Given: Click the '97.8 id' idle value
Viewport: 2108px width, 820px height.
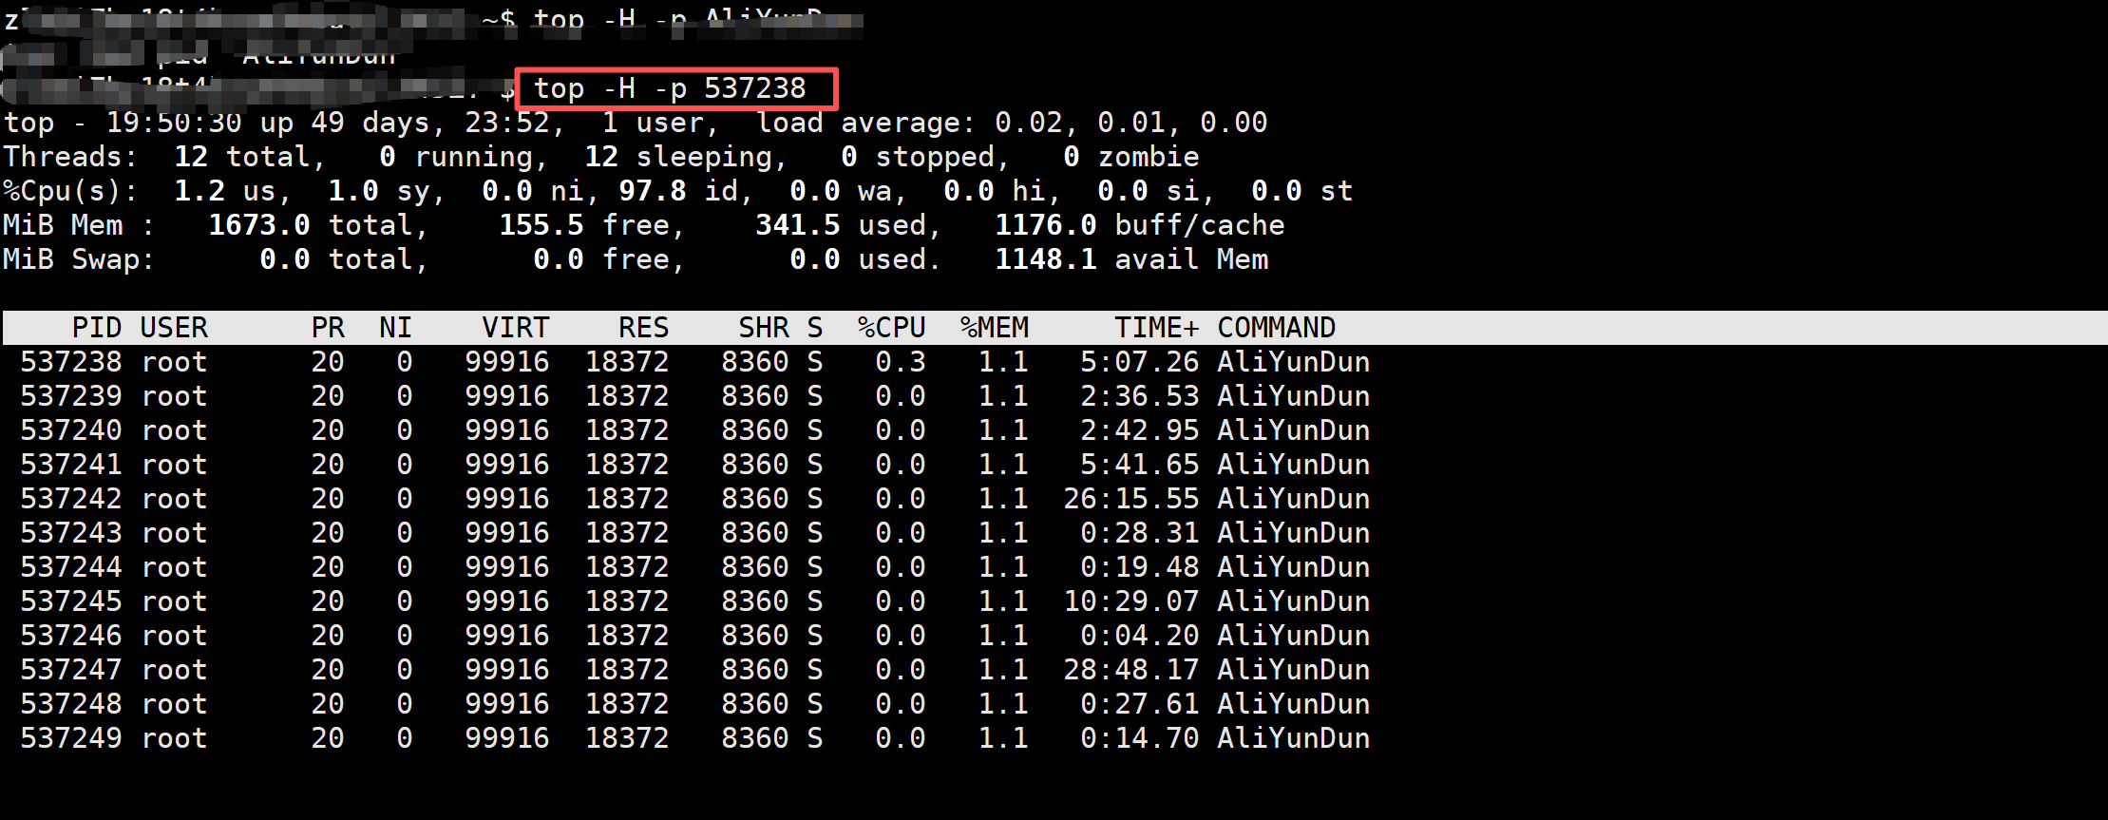Looking at the screenshot, I should coord(678,191).
